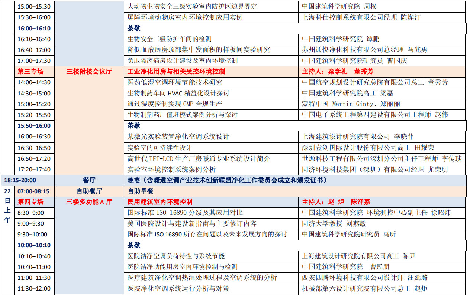Screen dimensions: 467x295
Task: Select the talk 医院净化空调系统运行分析与对策
Action: pos(178,288)
